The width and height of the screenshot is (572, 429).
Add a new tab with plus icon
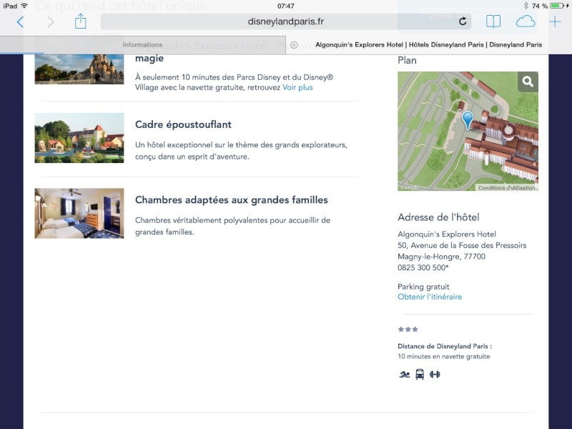(555, 21)
